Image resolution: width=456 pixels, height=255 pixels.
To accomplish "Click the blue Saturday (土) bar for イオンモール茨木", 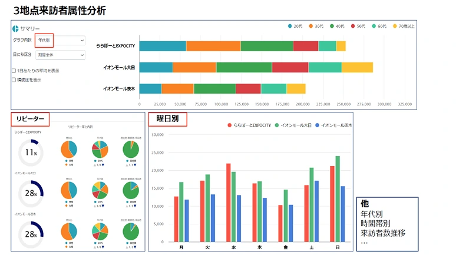I will click(317, 211).
